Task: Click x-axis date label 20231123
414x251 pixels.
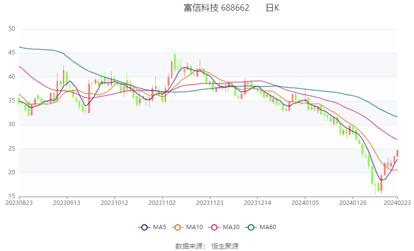Action: point(210,203)
